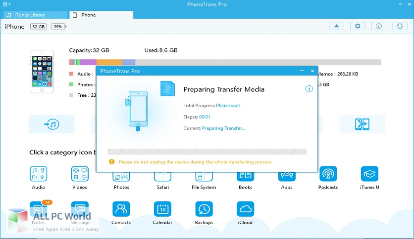Open the app menu dropdown at top-left
This screenshot has height=239, width=414.
coord(6,4)
